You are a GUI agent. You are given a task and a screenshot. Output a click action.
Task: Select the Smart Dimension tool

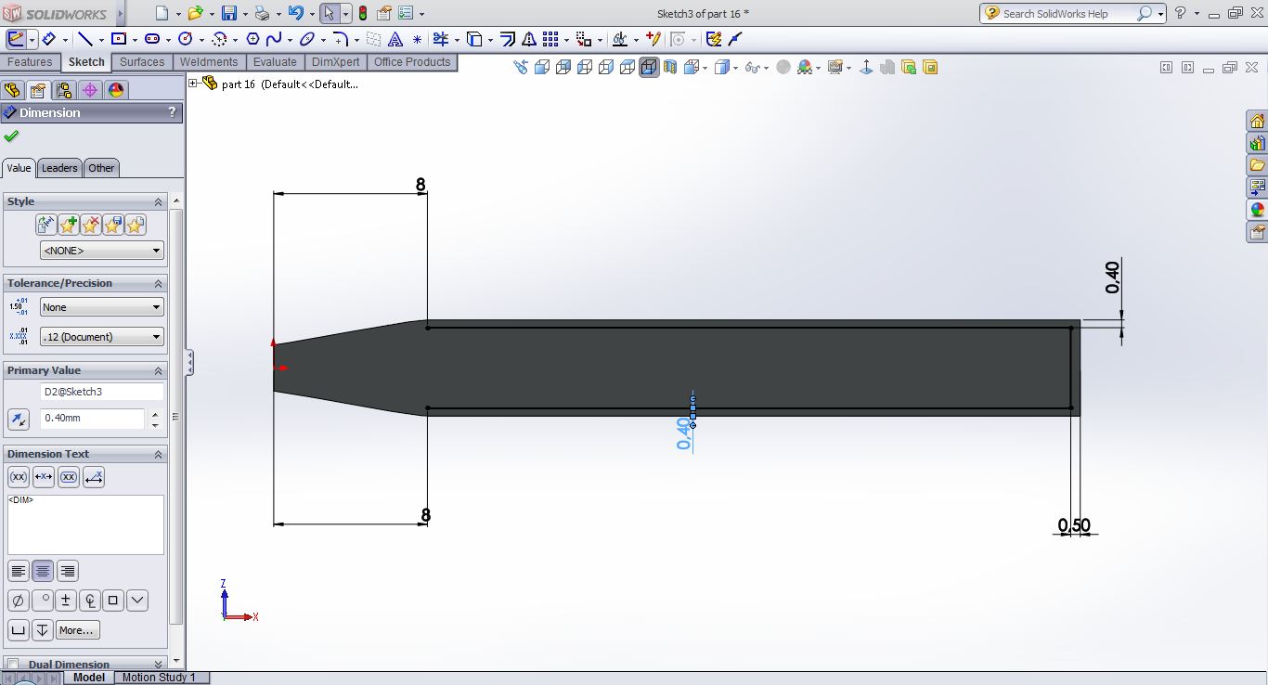(x=48, y=39)
